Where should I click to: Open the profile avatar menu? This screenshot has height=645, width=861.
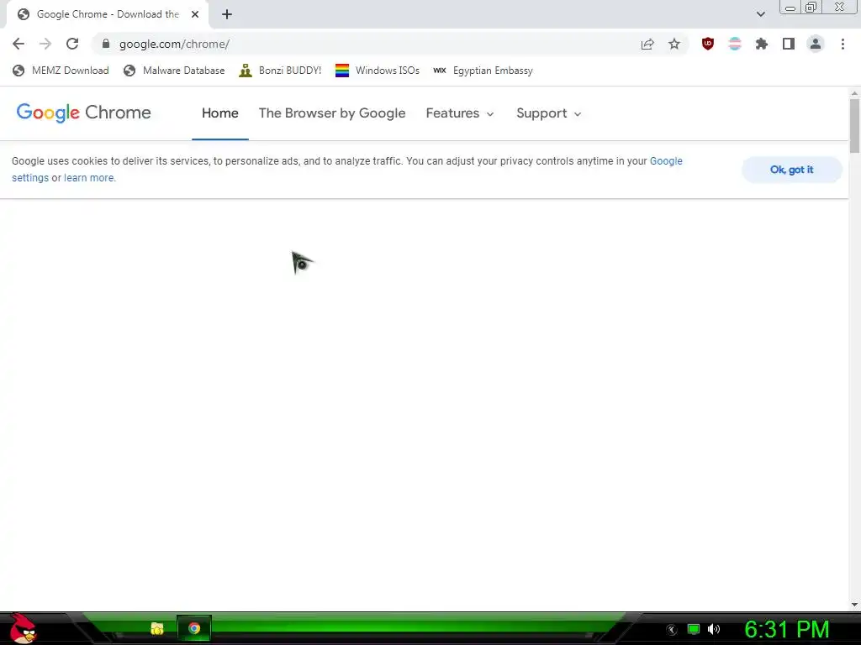816,44
